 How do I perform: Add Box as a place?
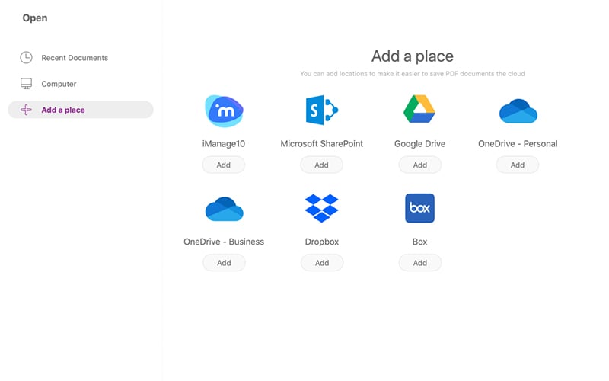pos(420,263)
